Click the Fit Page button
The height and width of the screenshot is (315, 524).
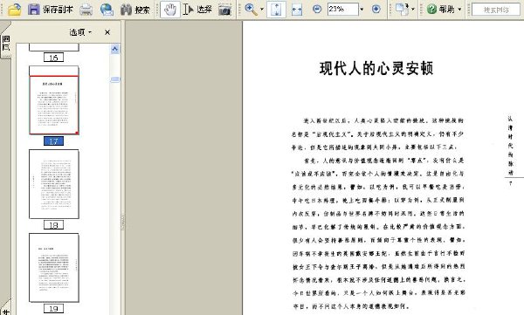276,10
